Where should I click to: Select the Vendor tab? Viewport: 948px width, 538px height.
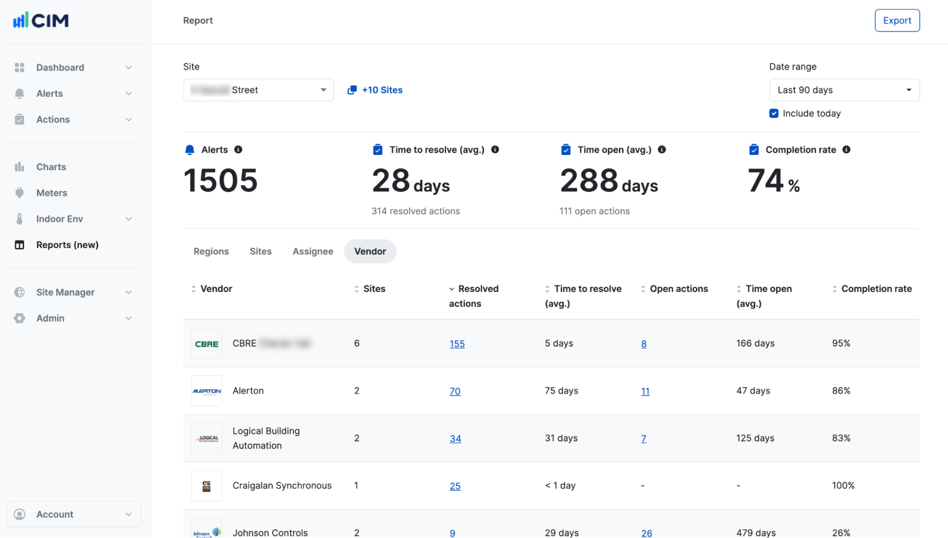(x=370, y=251)
